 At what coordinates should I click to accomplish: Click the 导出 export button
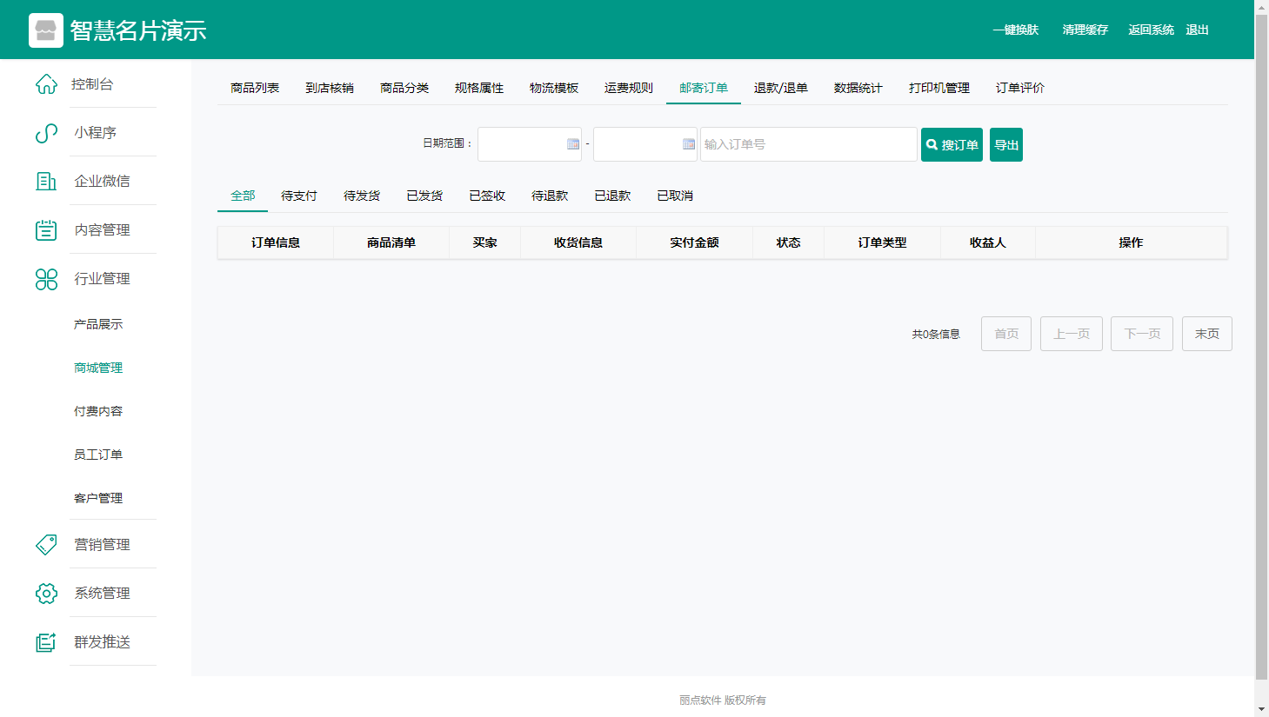coord(1006,144)
